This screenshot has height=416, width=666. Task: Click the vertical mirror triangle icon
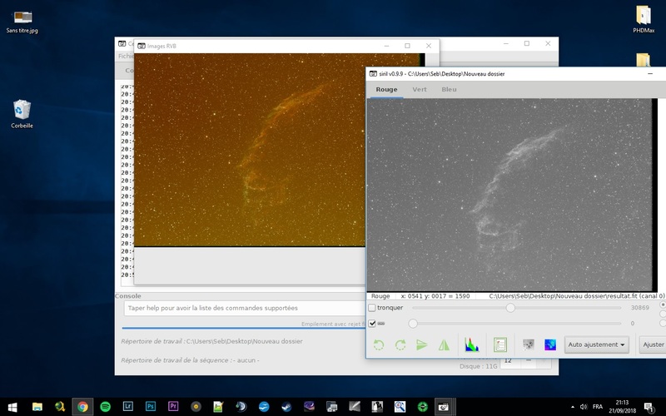[x=444, y=344]
